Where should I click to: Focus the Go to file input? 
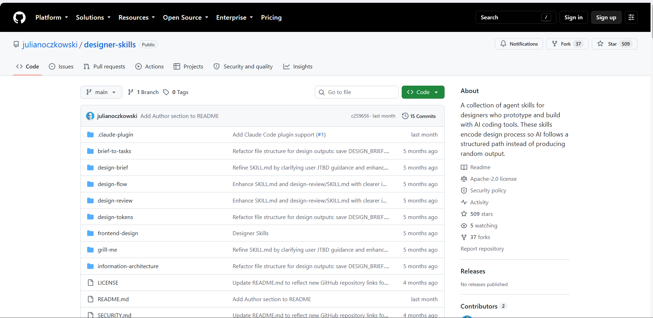357,92
